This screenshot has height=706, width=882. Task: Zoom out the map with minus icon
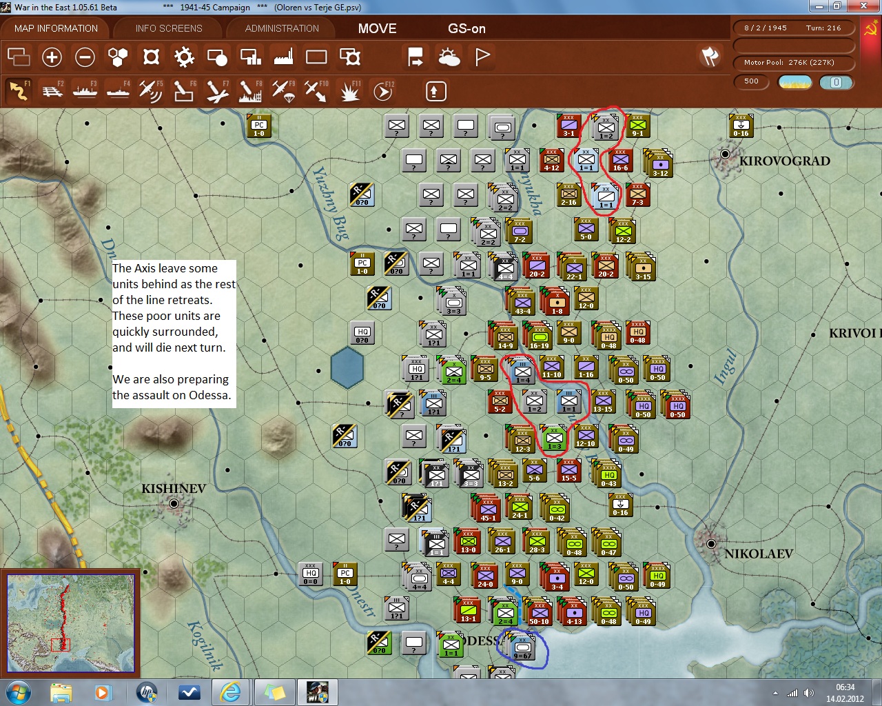85,57
